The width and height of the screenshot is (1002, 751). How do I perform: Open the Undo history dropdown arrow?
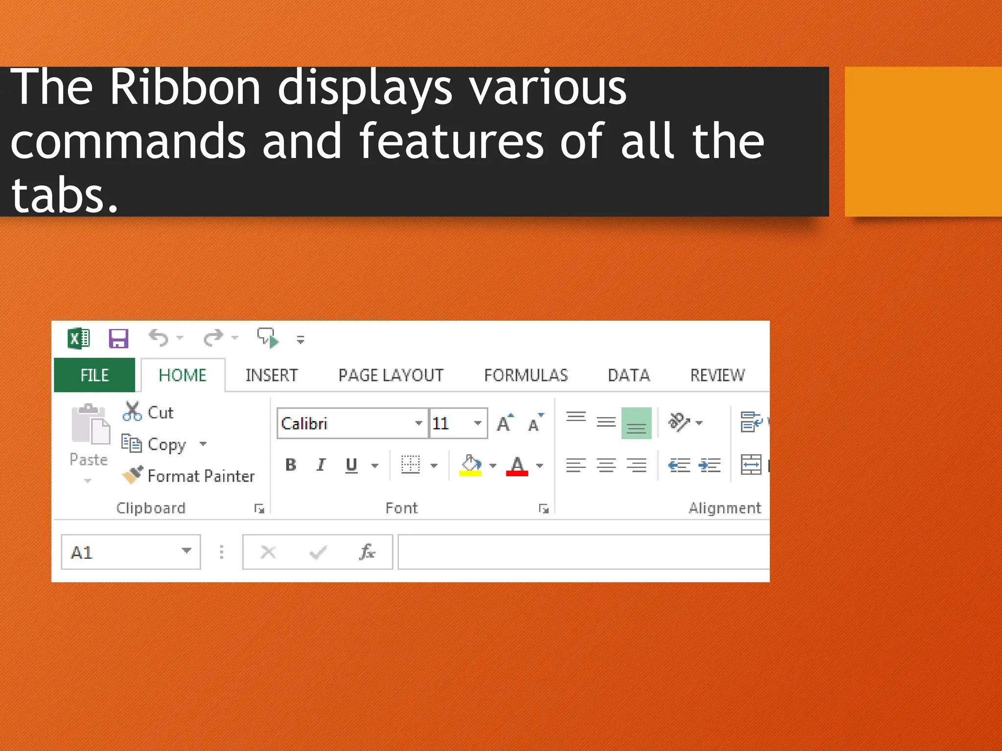point(180,338)
